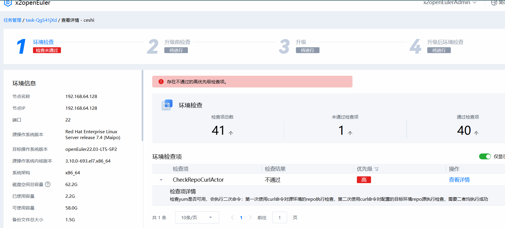
Task: Select step 2 升级前检查 tab
Action: tap(177, 42)
